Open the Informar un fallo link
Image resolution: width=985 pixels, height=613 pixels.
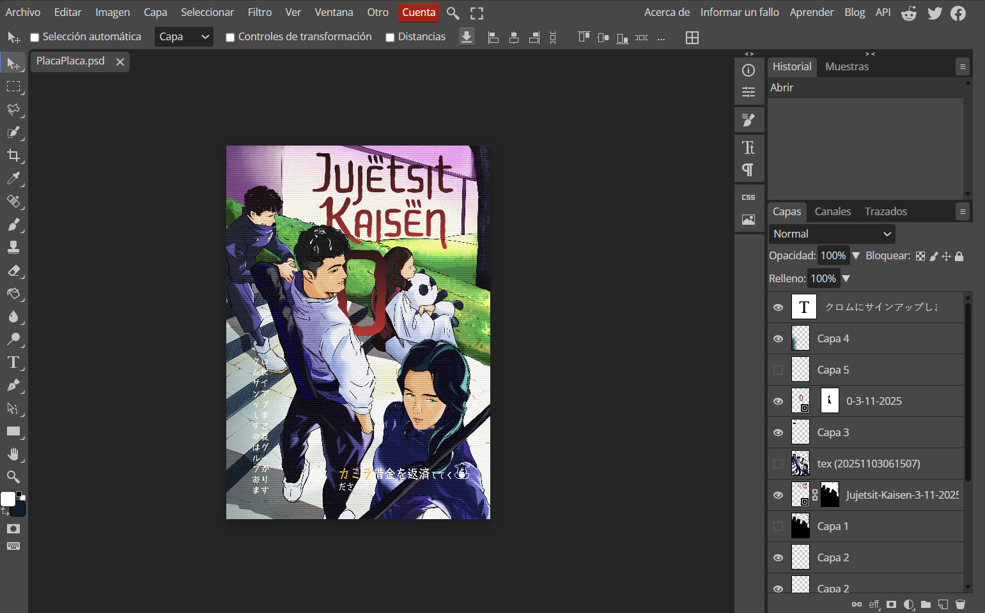tap(739, 12)
